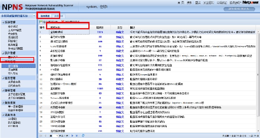
Task: Collapse the left navigation panel with the « icon
Action: click(x=34, y=16)
